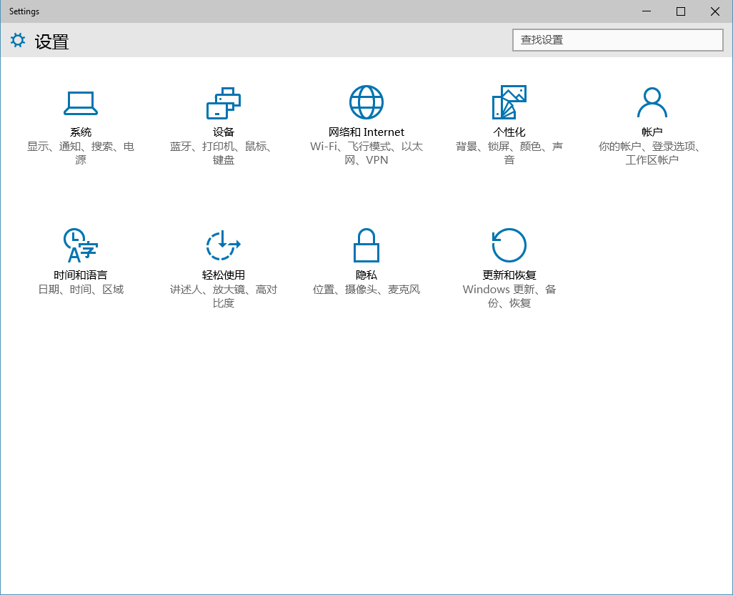Open the 隐私 padlock icon
The image size is (733, 595).
[366, 245]
